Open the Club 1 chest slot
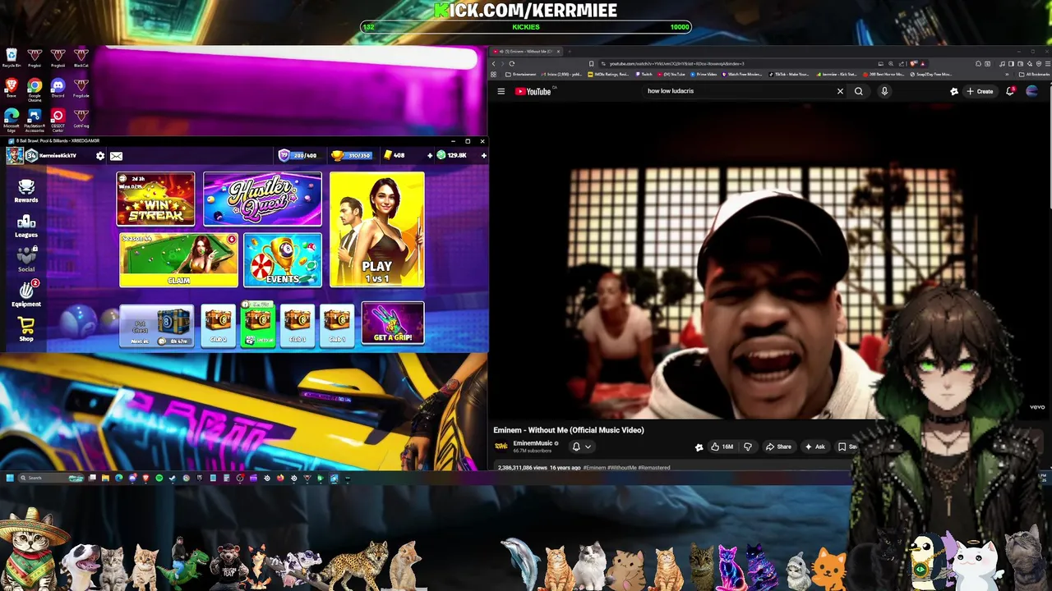Viewport: 1052px width, 591px height. (x=337, y=326)
